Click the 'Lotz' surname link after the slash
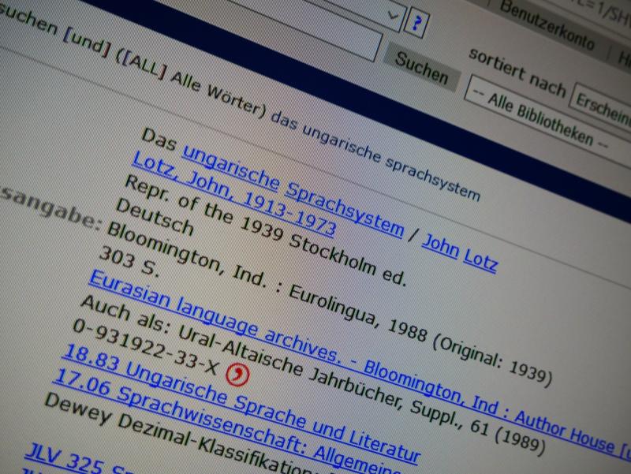Viewport: 631px width, 474px height. pyautogui.click(x=480, y=259)
